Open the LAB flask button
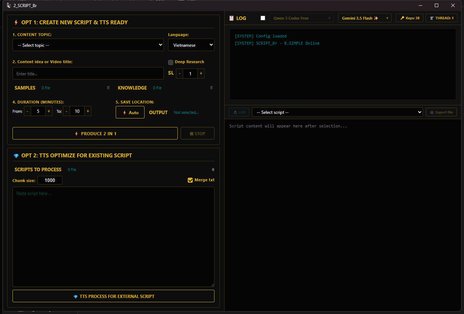This screenshot has width=464, height=314. click(x=239, y=112)
